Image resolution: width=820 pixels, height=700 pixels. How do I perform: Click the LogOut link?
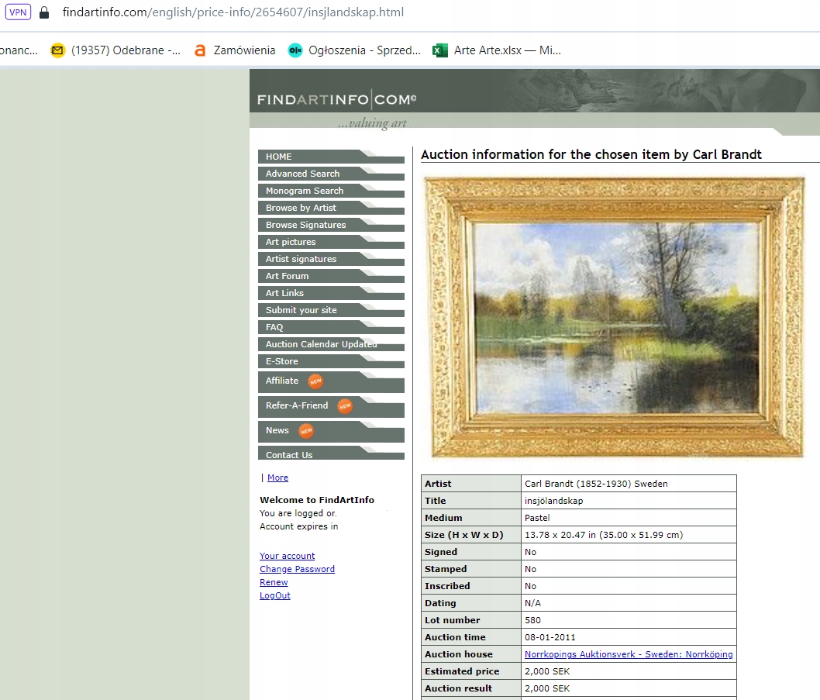tap(275, 595)
